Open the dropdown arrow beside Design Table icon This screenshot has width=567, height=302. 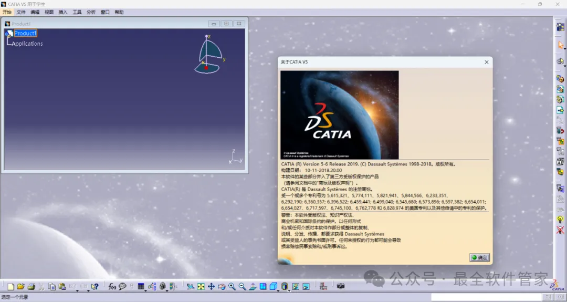click(145, 290)
